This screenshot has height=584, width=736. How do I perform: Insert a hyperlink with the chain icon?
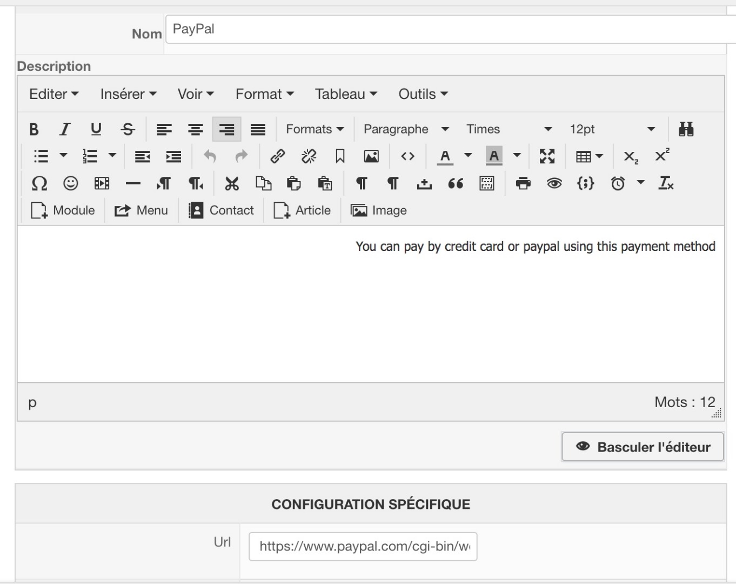(x=278, y=157)
